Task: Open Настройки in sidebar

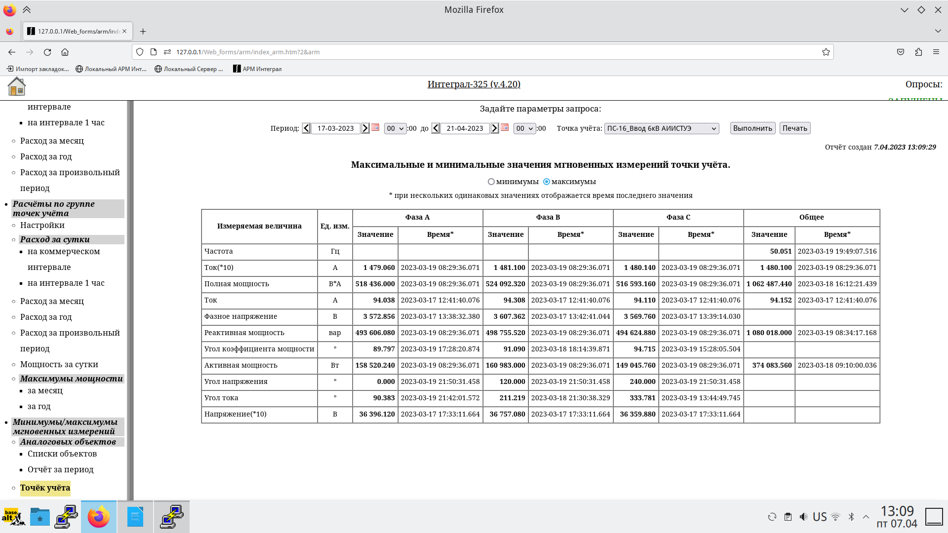Action: pyautogui.click(x=42, y=226)
